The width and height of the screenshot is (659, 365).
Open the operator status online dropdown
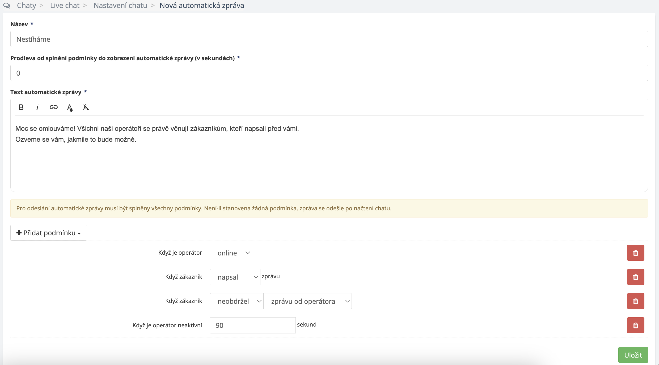coord(230,253)
